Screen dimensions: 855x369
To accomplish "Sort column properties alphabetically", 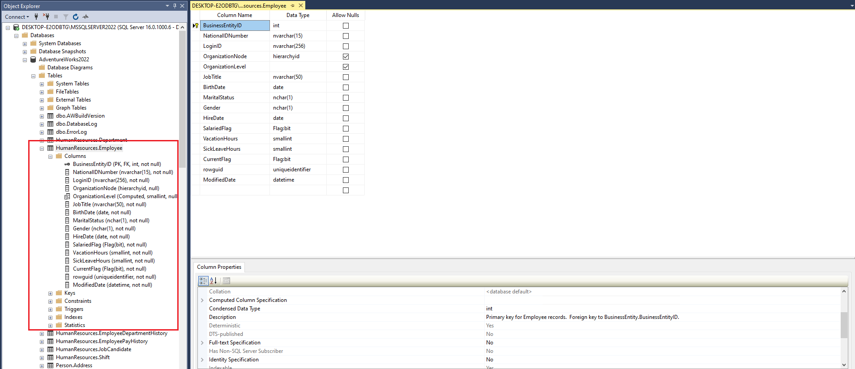I will click(214, 280).
